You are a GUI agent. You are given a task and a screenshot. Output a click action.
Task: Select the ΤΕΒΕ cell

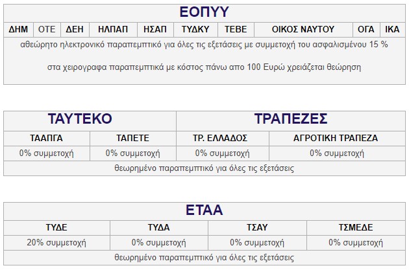pos(236,29)
